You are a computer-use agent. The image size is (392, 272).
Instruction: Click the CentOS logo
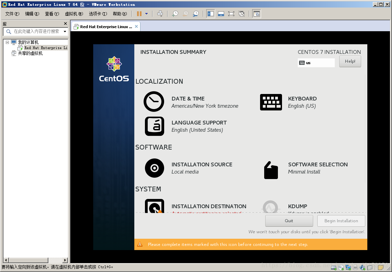tap(114, 69)
